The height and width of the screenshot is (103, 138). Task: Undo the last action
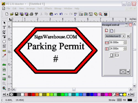pyautogui.click(x=56, y=14)
